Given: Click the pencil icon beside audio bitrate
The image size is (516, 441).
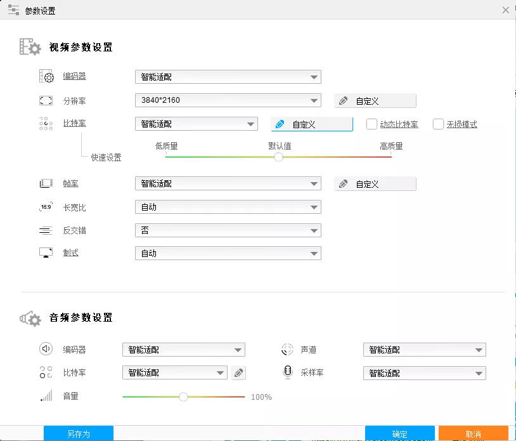Looking at the screenshot, I should (238, 373).
